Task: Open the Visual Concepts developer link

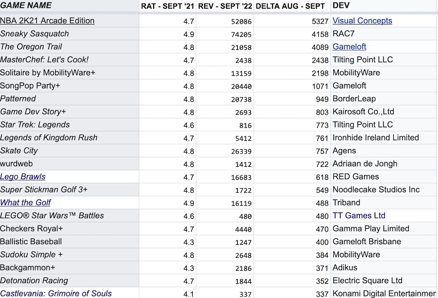Action: click(x=362, y=21)
